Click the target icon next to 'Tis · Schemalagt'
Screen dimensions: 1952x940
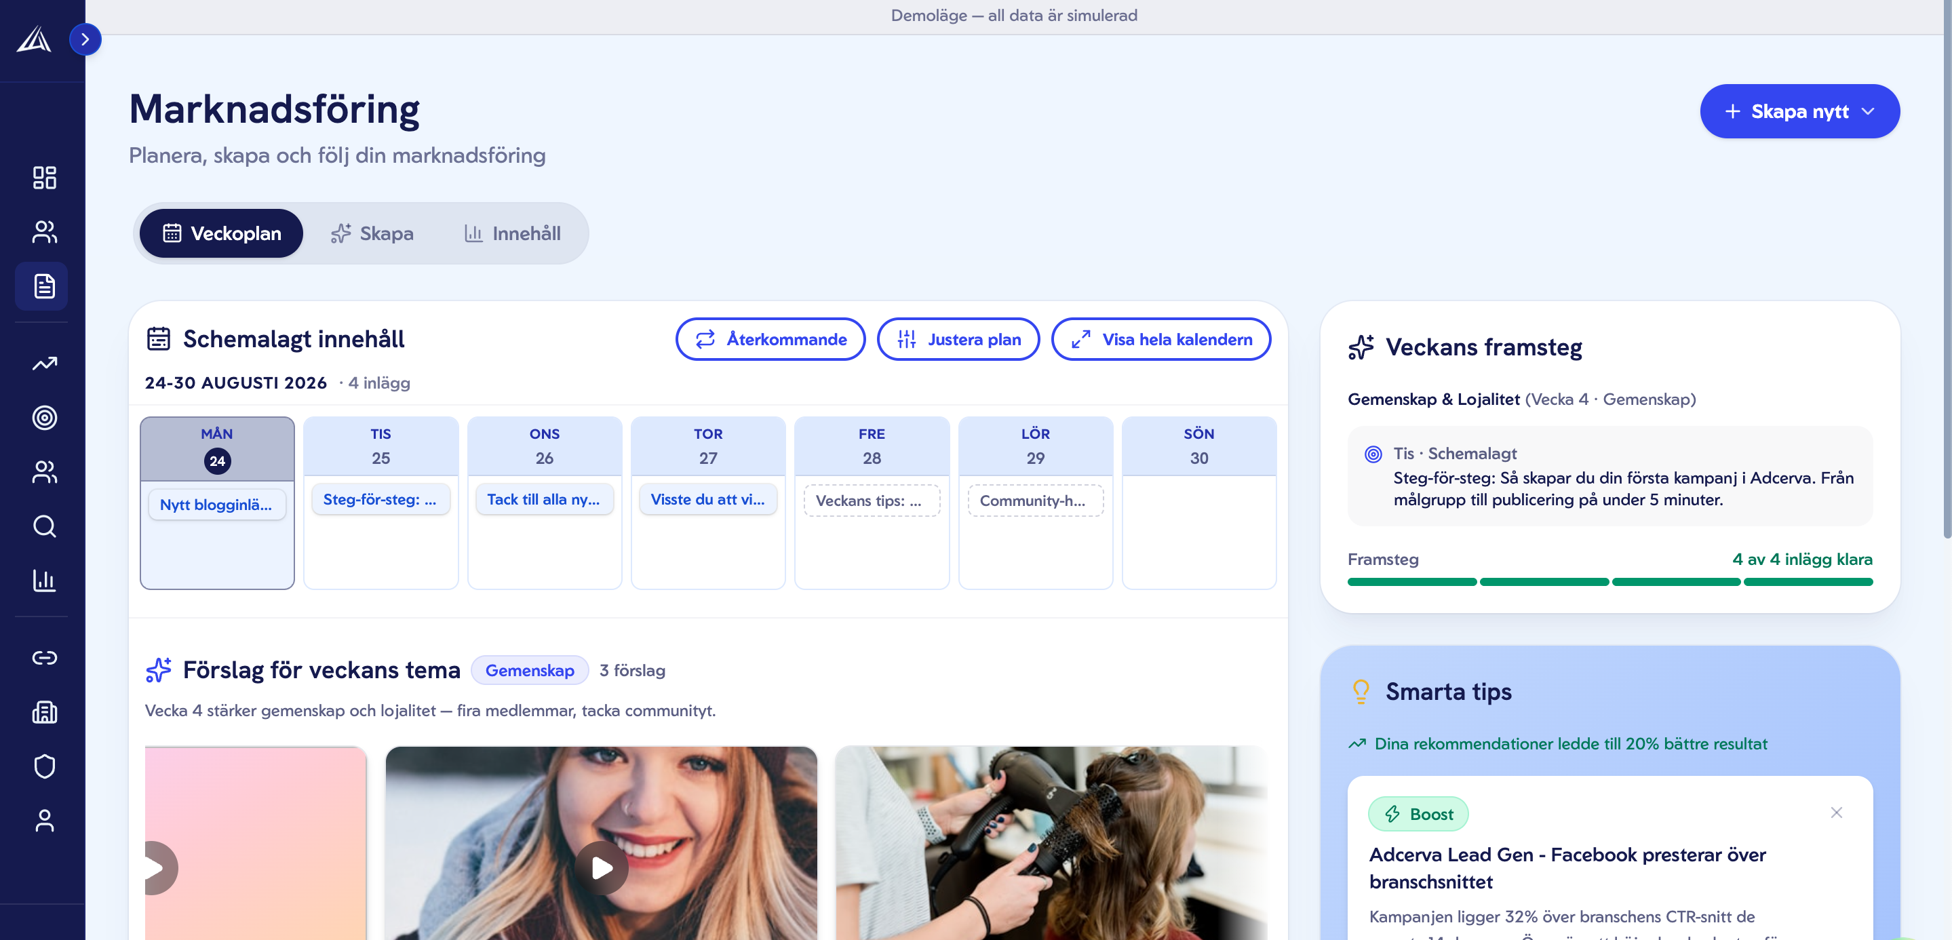(x=1373, y=454)
